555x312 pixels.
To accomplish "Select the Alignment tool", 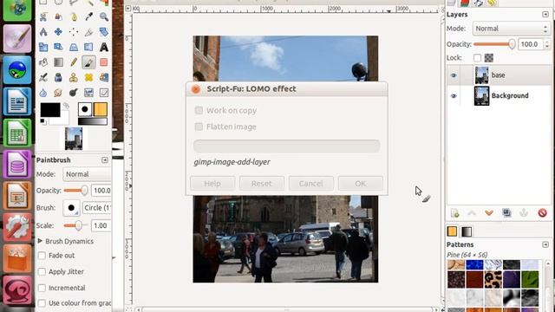I will (x=74, y=32).
